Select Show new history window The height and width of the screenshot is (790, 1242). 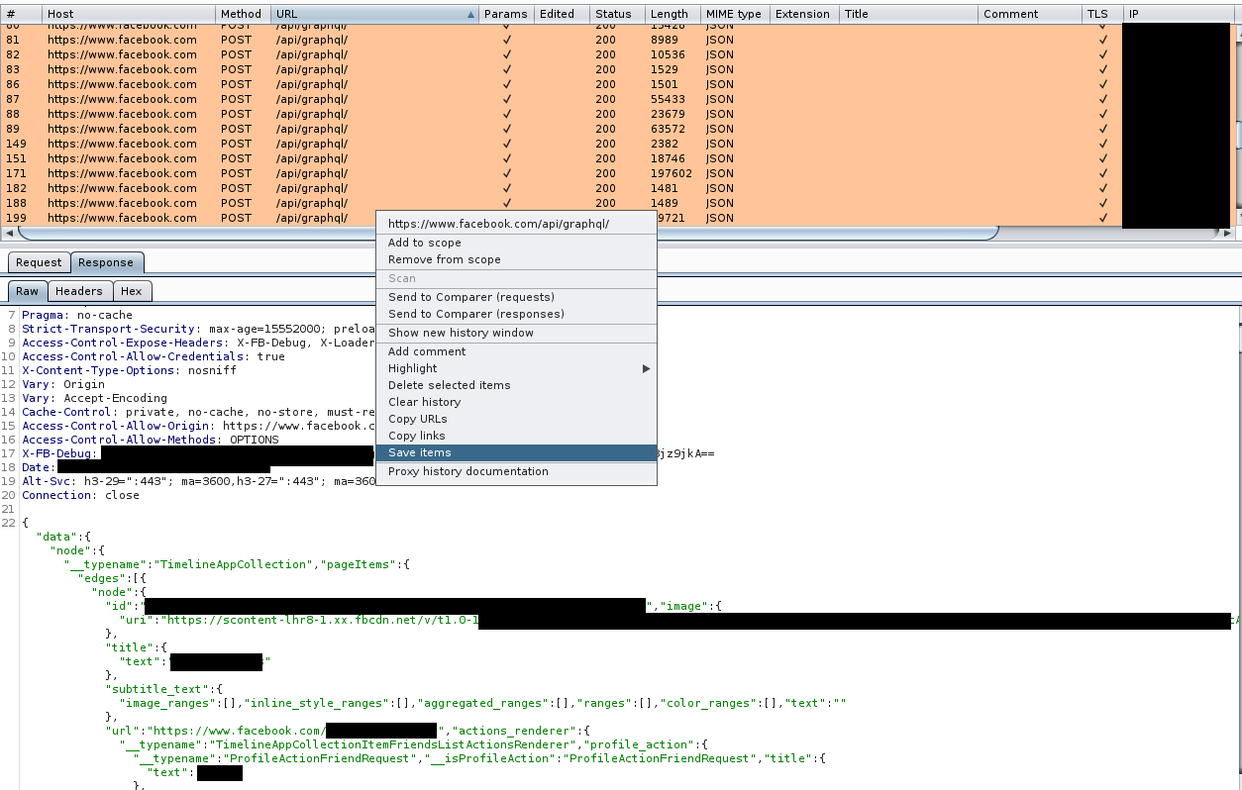click(x=516, y=333)
